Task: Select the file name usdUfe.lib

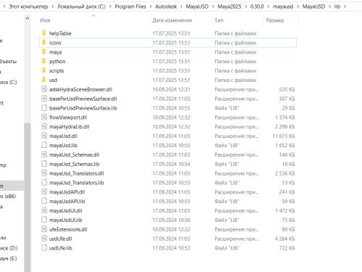Action: pyautogui.click(x=61, y=248)
